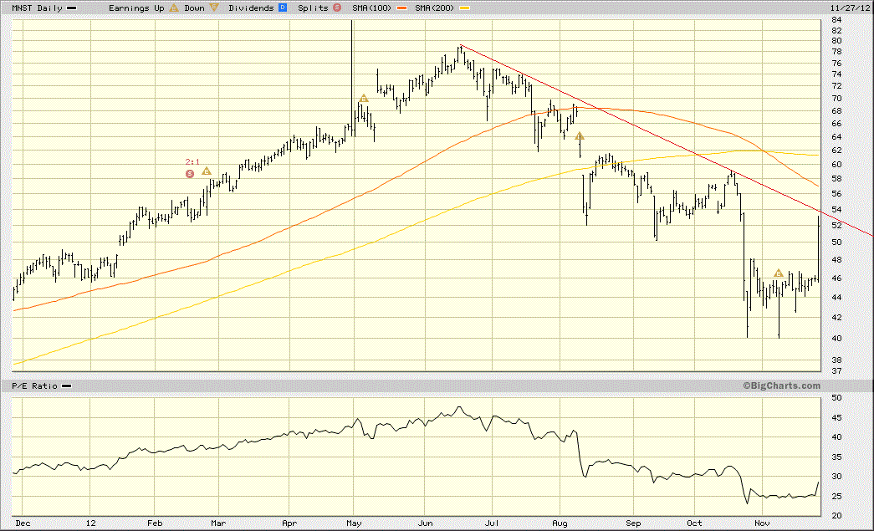This screenshot has height=531, width=874.
Task: Click the Sep label on time axis
Action: point(633,523)
